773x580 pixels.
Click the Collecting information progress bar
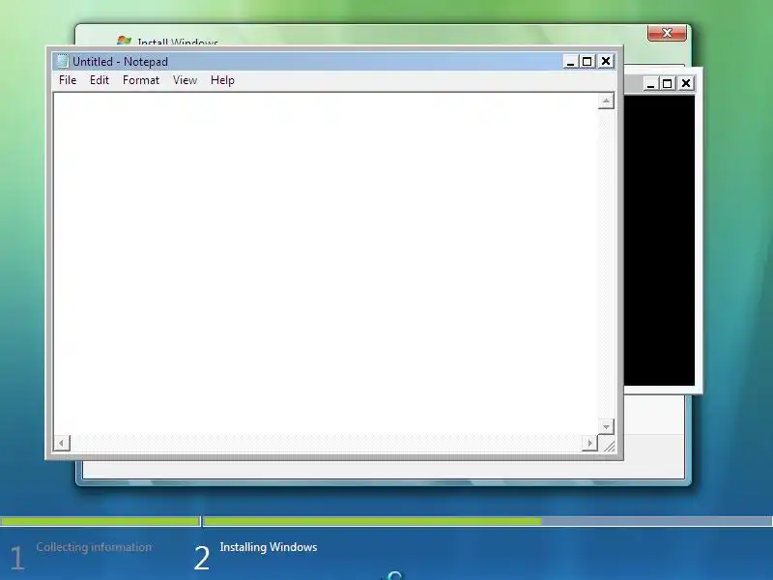[100, 521]
